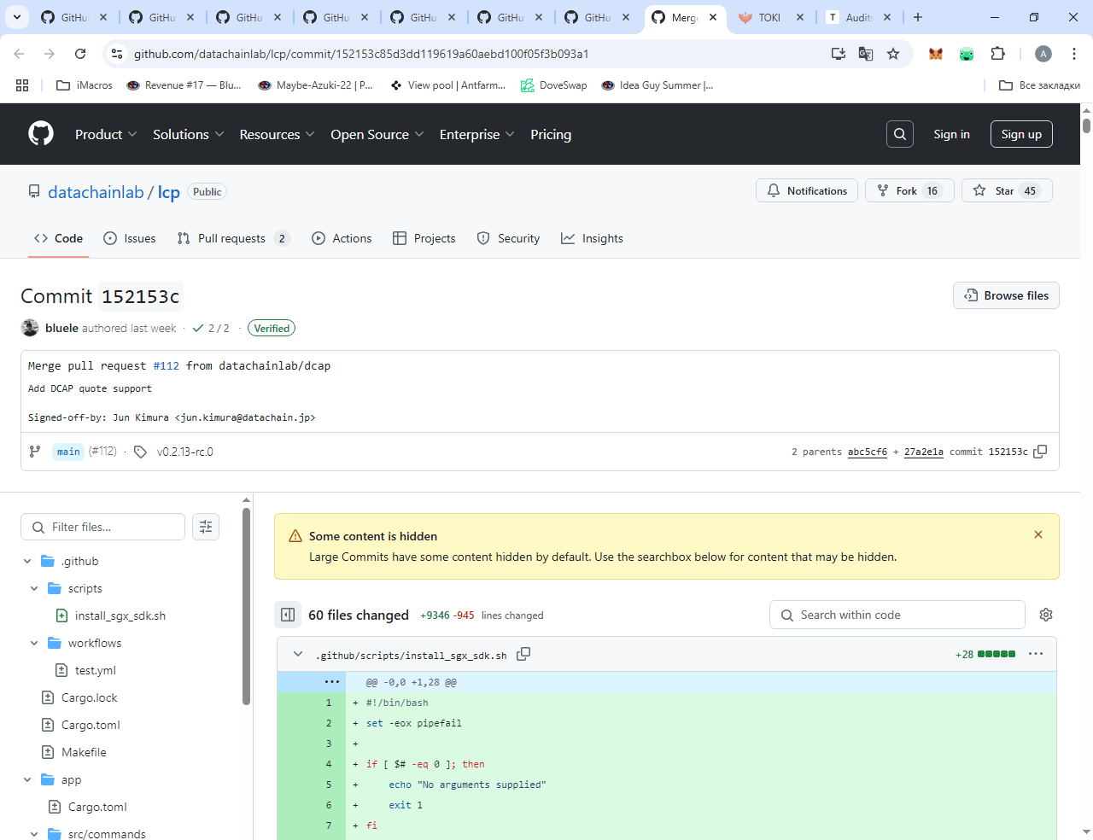Screen dimensions: 1093x840
Task: View site information icon in address bar
Action: point(117,54)
